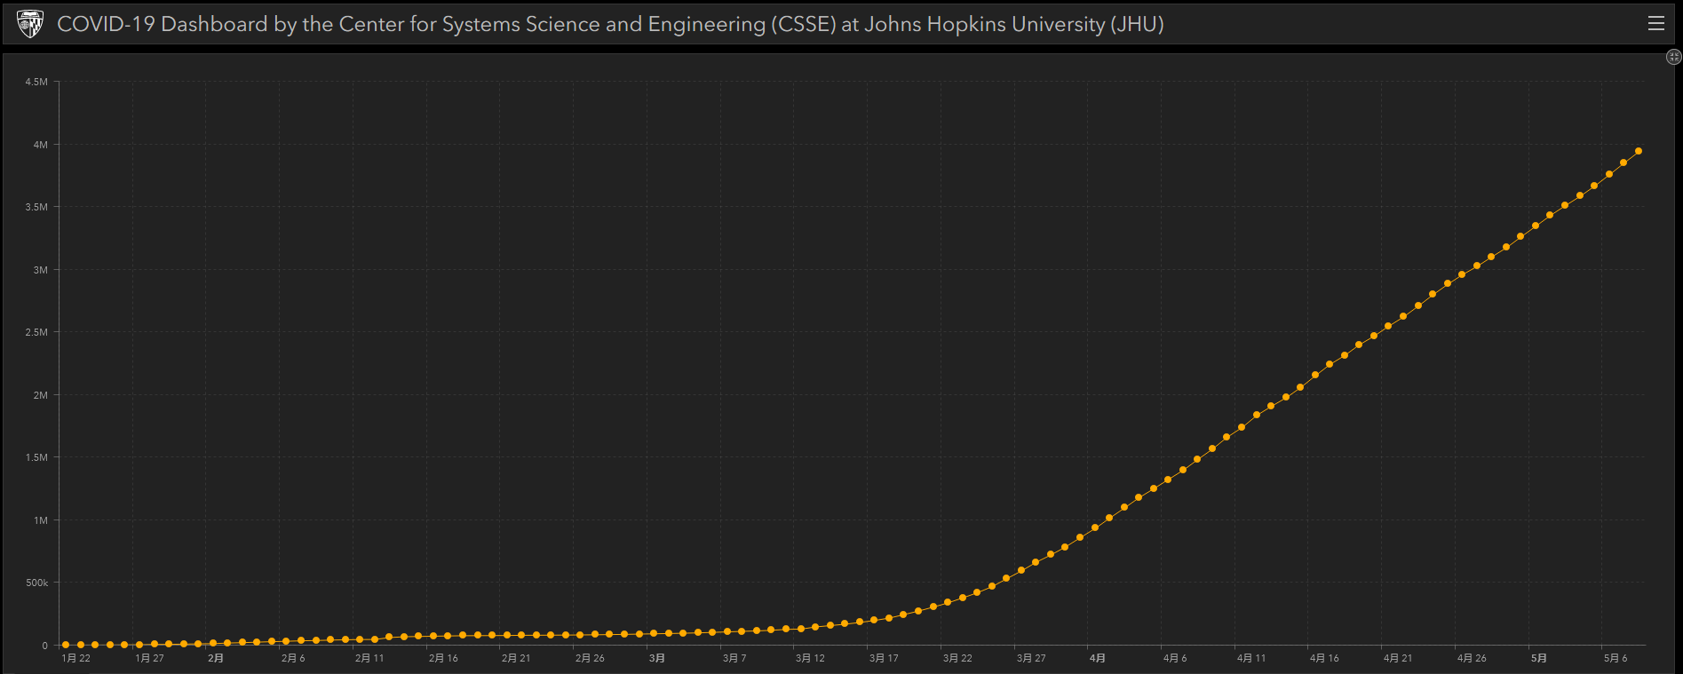Screen dimensions: 1683x674
Task: Click the 500k y-axis label
Action: [36, 583]
